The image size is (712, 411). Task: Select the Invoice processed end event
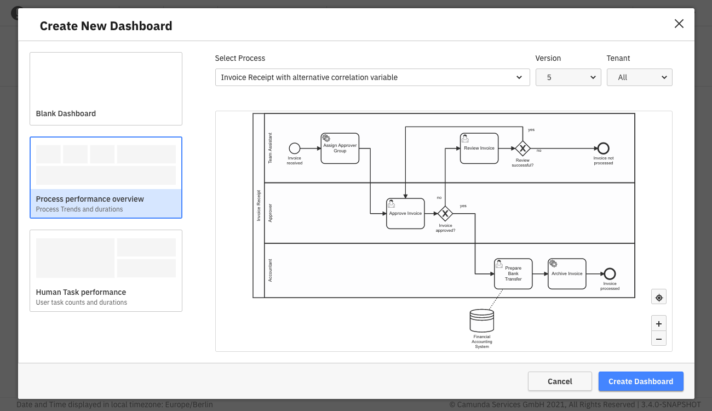[610, 274]
